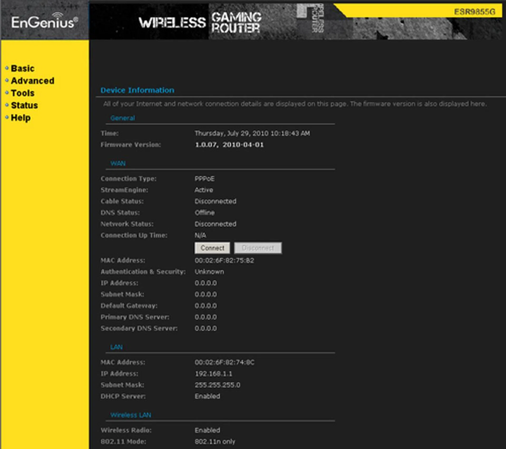506x449 pixels.
Task: Click the LAN section header
Action: [116, 347]
